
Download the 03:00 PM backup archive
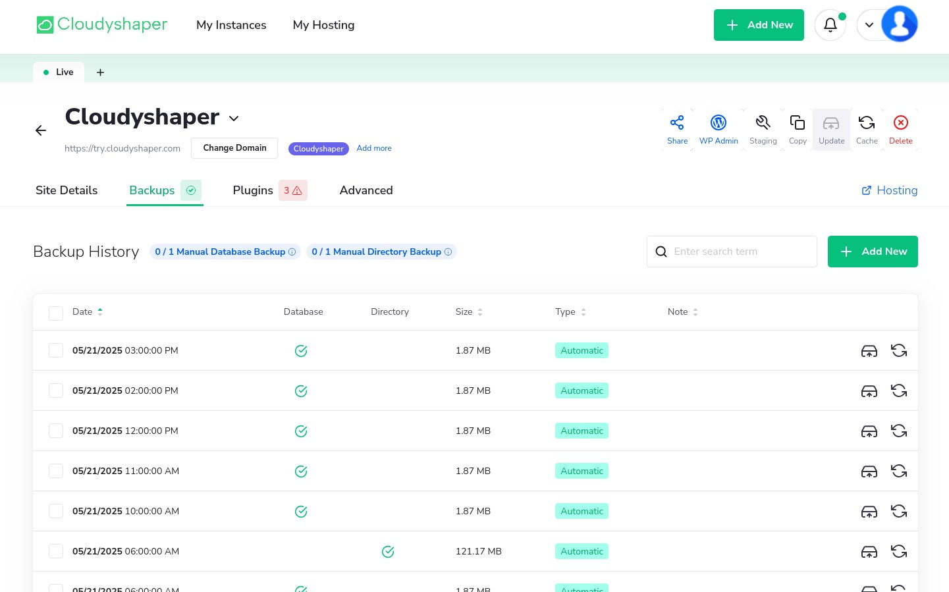point(869,350)
